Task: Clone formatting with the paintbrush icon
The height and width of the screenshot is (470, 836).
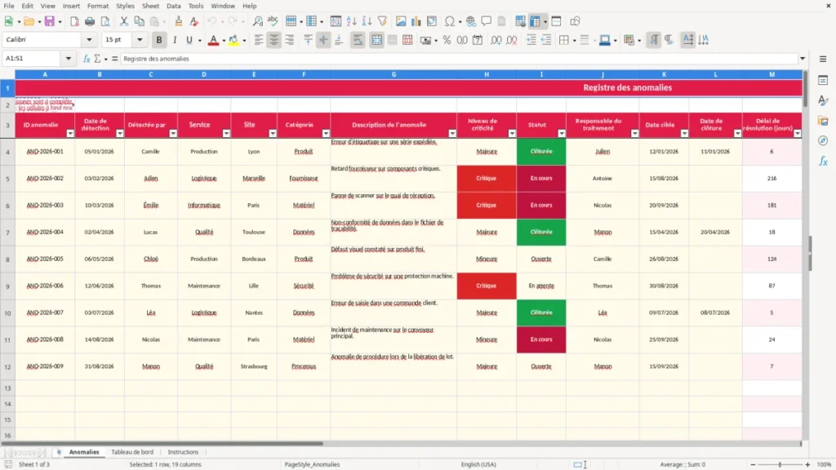Action: [179, 21]
